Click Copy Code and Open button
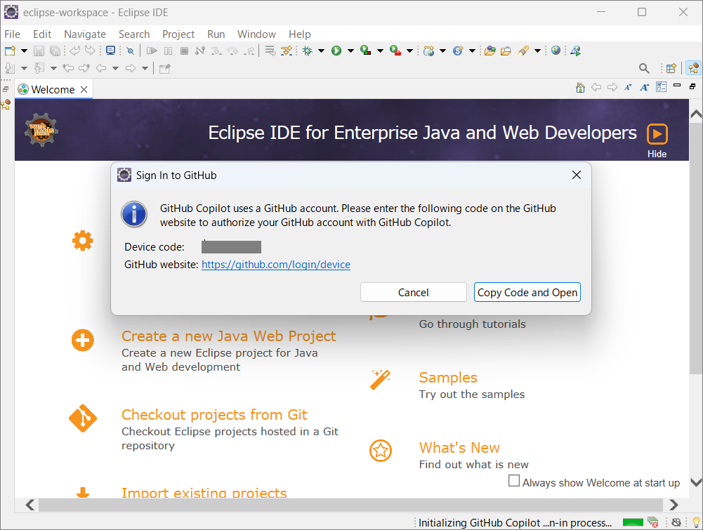Viewport: 703px width, 530px height. pyautogui.click(x=527, y=292)
